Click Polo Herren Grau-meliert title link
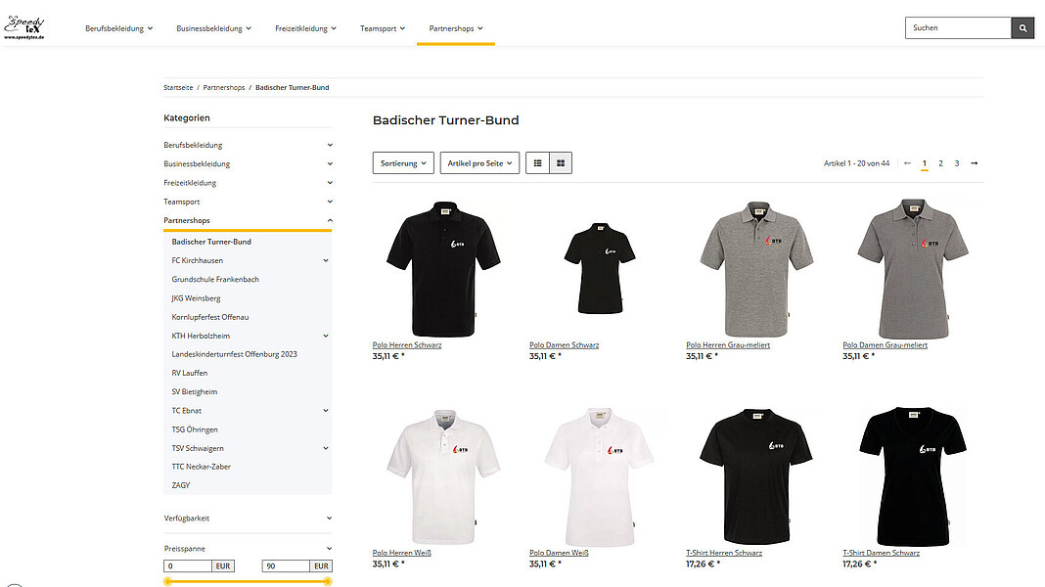Viewport: 1045px width, 587px height. pyautogui.click(x=728, y=345)
